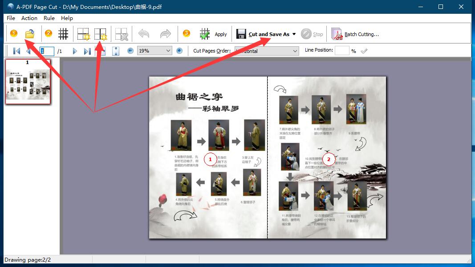Go to the next page
The height and width of the screenshot is (267, 475).
pos(75,51)
